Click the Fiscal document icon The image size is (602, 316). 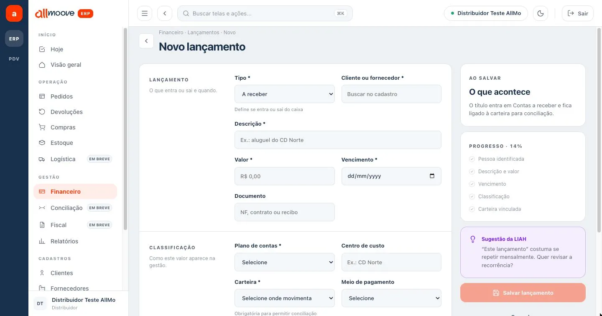pos(42,225)
